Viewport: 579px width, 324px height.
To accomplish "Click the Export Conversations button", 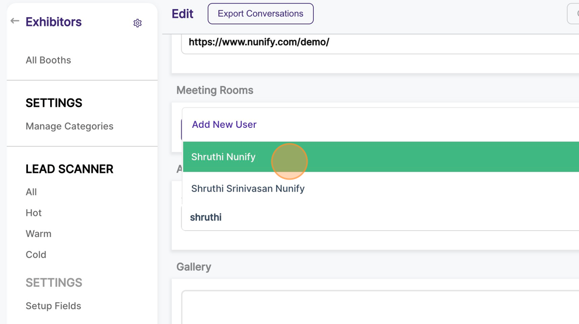I will click(261, 14).
